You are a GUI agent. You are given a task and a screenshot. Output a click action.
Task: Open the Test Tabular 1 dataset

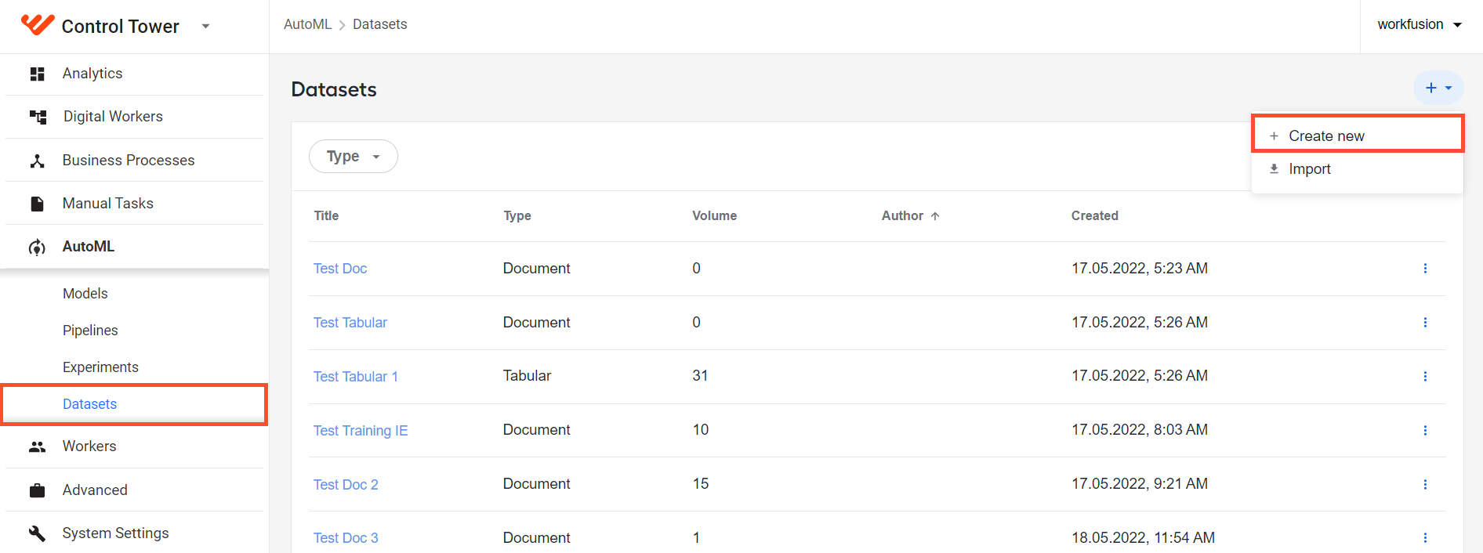coord(356,377)
